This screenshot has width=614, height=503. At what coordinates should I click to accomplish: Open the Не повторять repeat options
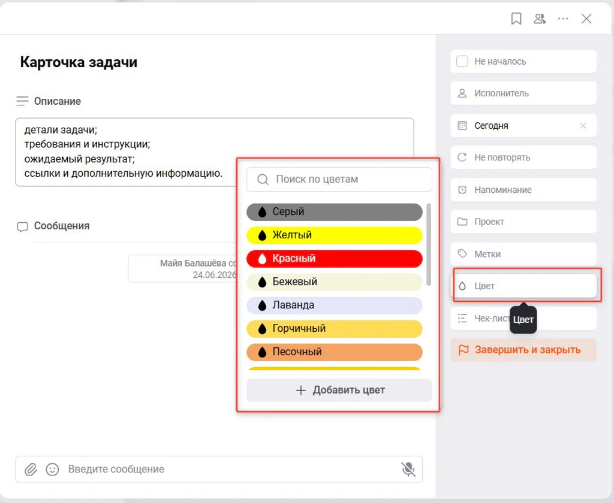click(x=523, y=157)
